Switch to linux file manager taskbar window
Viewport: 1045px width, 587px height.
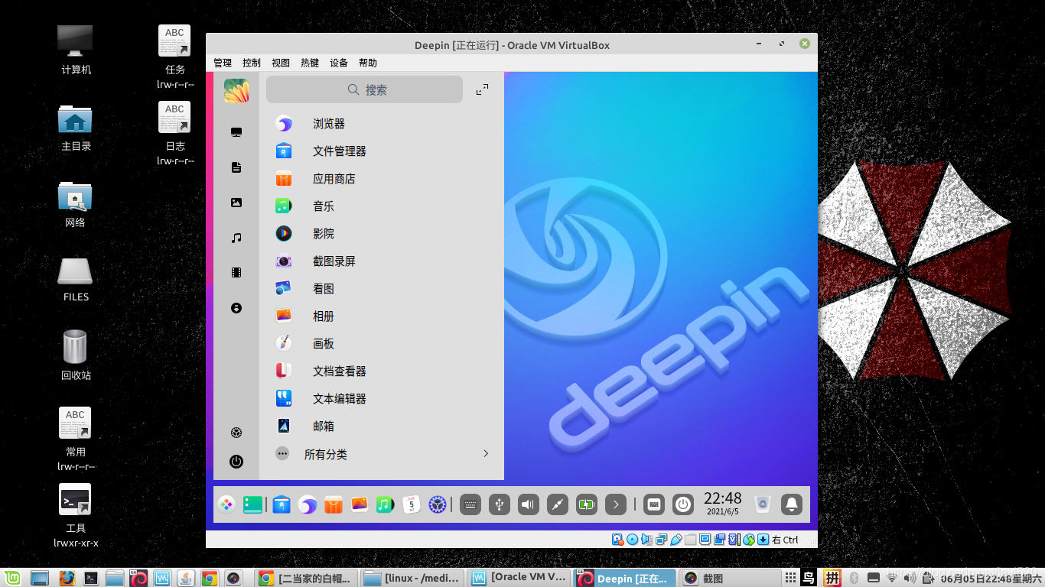412,578
